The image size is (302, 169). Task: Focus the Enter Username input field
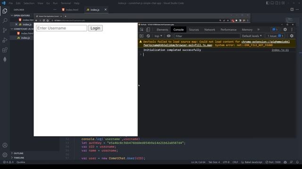(x=61, y=28)
